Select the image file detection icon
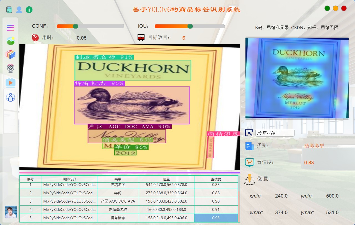Screen dimensions: 355x225 11,41
